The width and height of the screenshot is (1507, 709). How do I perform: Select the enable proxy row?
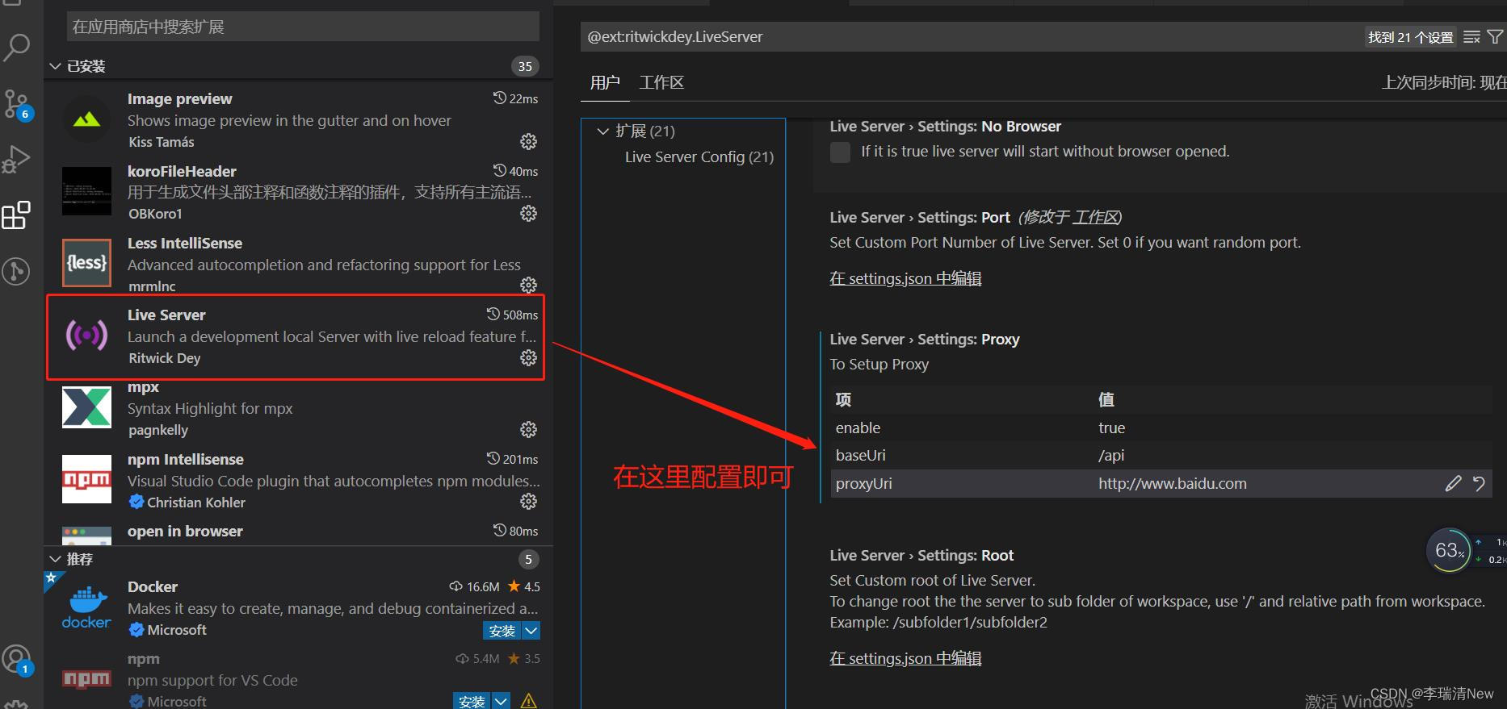tap(1163, 428)
